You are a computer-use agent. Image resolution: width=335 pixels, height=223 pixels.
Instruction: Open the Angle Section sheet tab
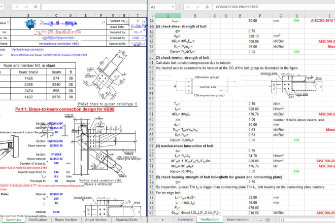point(96,220)
